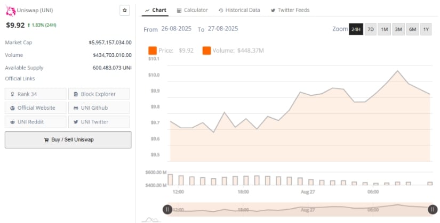440x223 pixels.
Task: Select the 24H zoom range
Action: coord(356,29)
